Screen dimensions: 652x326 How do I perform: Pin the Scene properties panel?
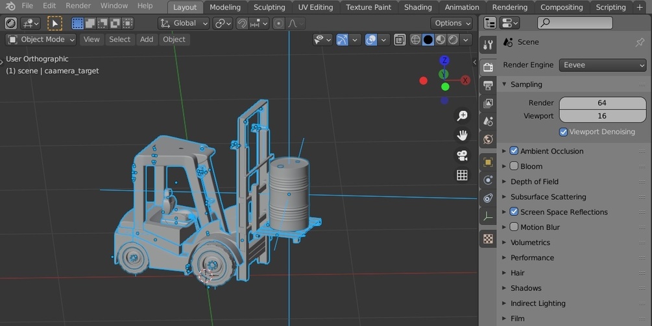coord(640,42)
